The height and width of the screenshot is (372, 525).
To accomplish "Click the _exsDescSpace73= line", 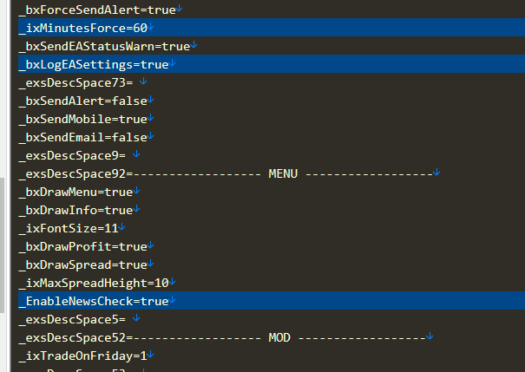I will (x=82, y=82).
